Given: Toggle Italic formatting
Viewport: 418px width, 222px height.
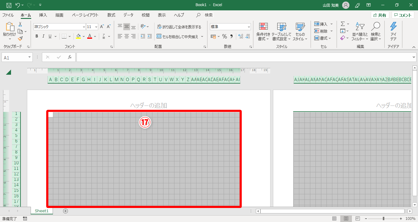Looking at the screenshot, I should [x=43, y=36].
